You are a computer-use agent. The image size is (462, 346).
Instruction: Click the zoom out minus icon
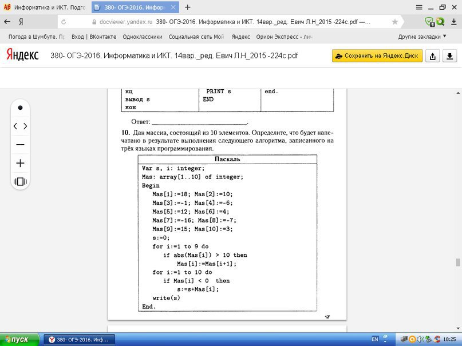(x=20, y=145)
